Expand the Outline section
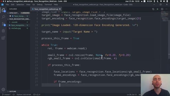 pos(12,91)
